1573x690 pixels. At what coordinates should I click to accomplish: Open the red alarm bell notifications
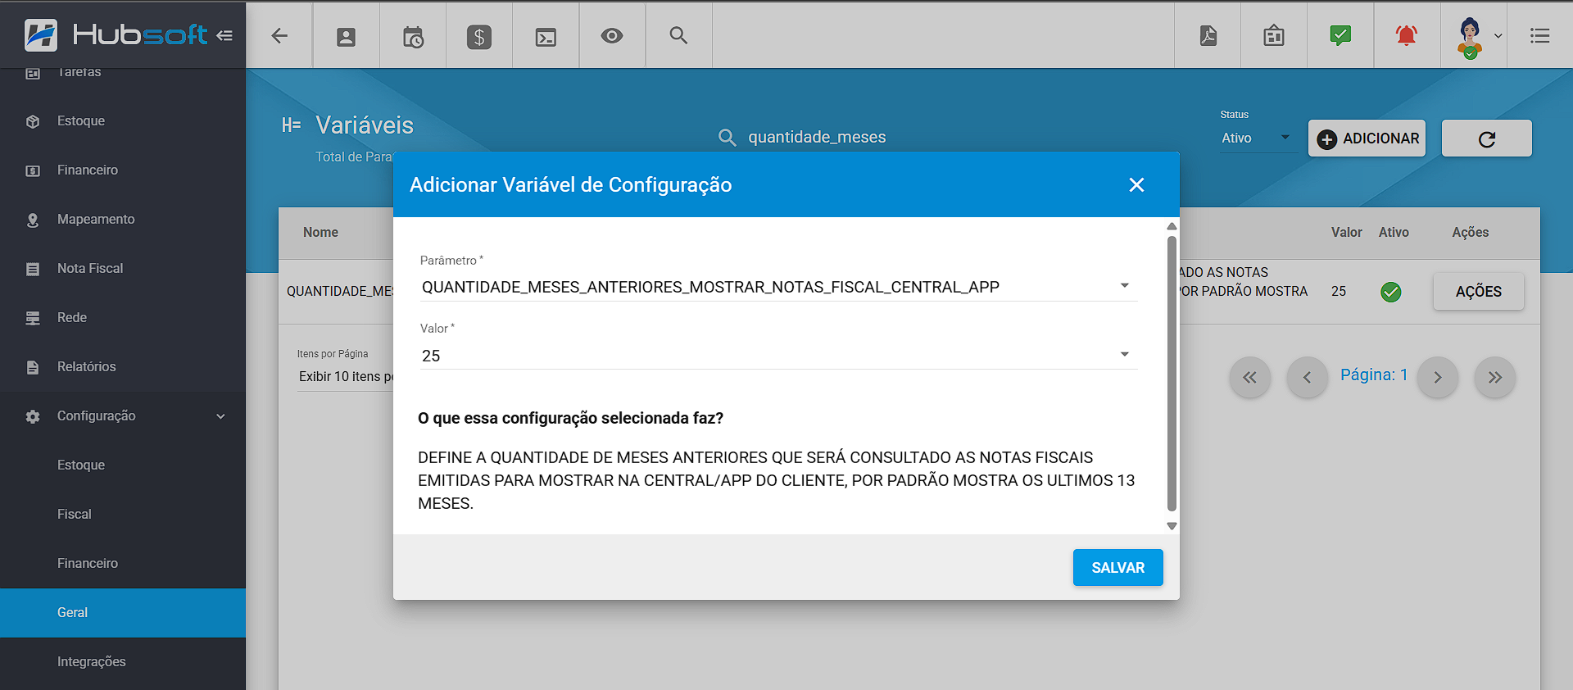(x=1407, y=35)
